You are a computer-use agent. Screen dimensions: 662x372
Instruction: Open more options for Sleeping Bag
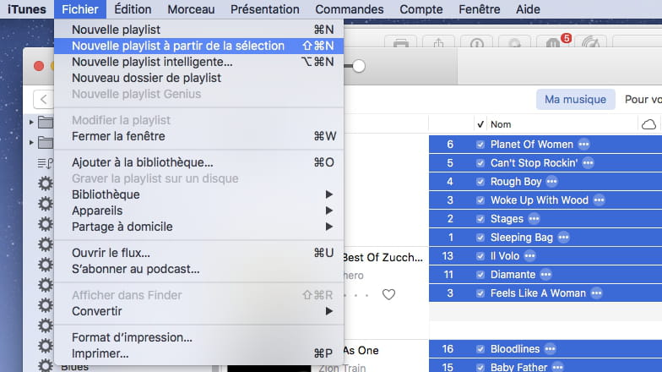tap(563, 237)
